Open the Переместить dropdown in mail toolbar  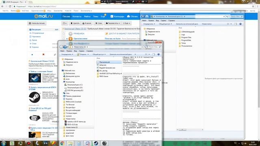(113, 23)
